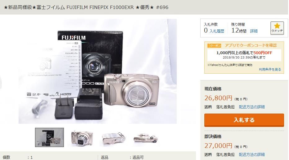
Task: Open shipping method details under current price
Action: [x=252, y=107]
